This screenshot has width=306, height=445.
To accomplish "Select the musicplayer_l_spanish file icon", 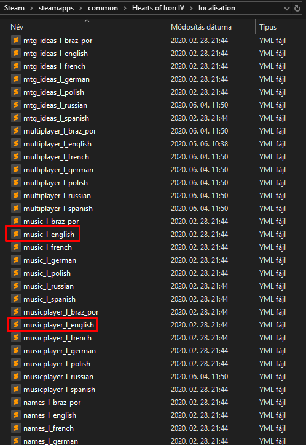I will [x=16, y=390].
